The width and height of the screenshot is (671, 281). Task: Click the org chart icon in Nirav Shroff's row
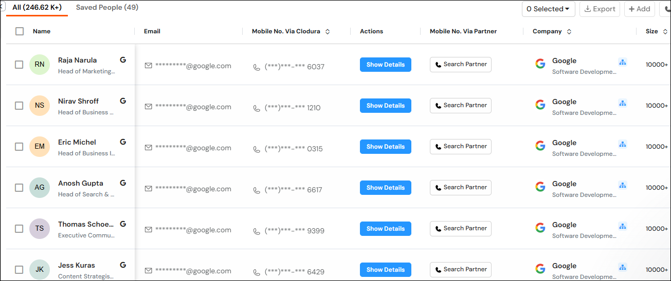pos(623,103)
